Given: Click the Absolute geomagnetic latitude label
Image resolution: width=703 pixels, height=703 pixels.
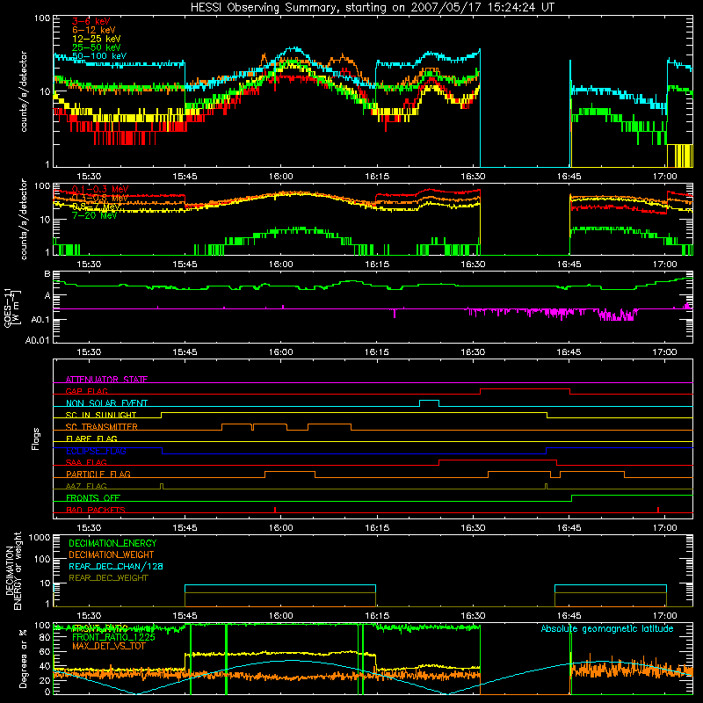Looking at the screenshot, I should [x=607, y=628].
